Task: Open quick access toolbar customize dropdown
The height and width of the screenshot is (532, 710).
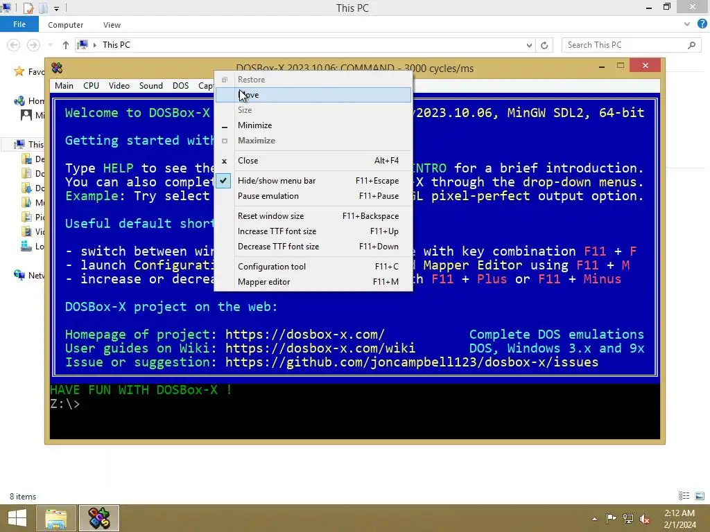Action: pos(56,8)
